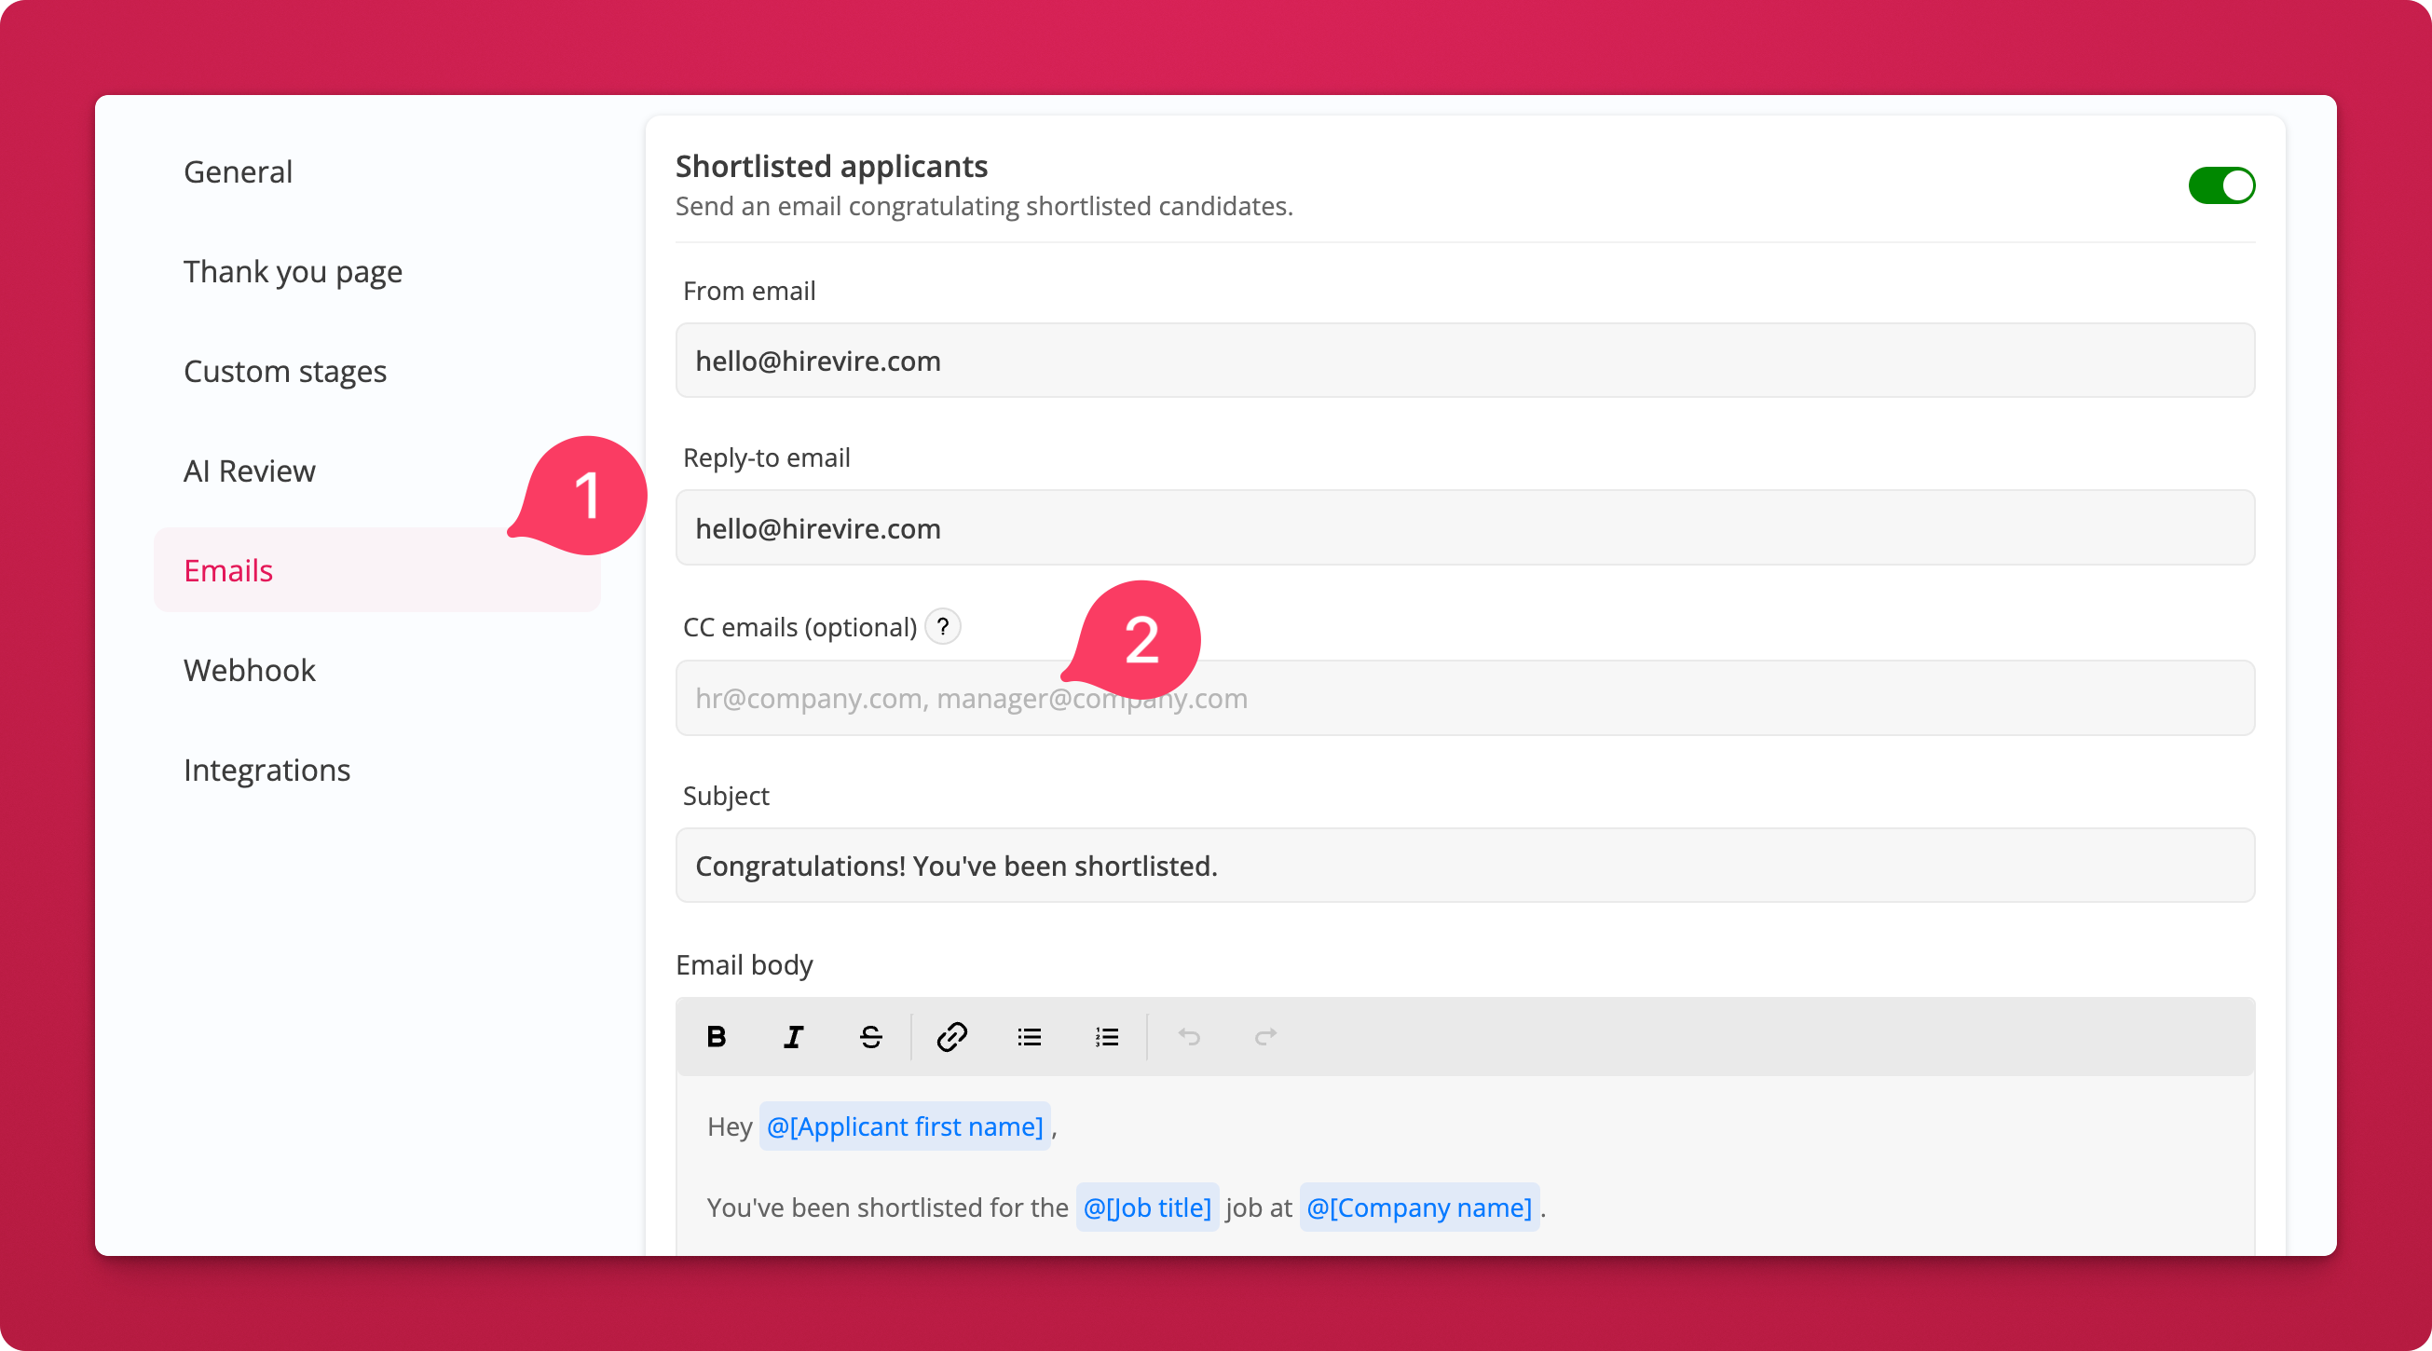Click the Subject line input field
2432x1351 pixels.
point(1464,866)
